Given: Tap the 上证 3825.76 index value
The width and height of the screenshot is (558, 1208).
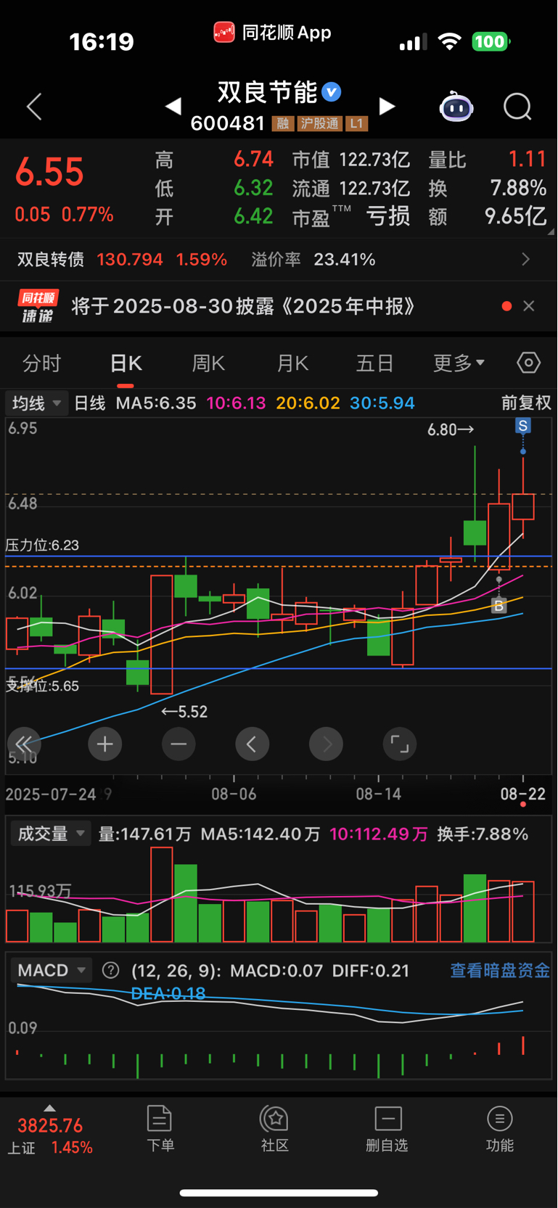Looking at the screenshot, I should (50, 1126).
